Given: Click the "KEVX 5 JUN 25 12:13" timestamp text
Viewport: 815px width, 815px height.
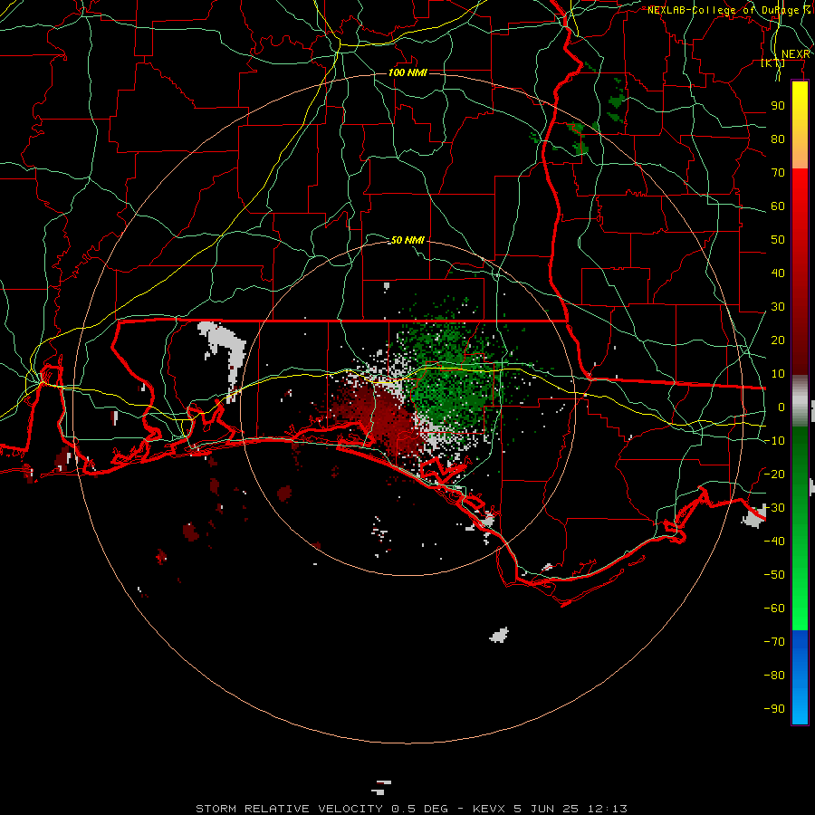Looking at the screenshot, I should [x=550, y=809].
